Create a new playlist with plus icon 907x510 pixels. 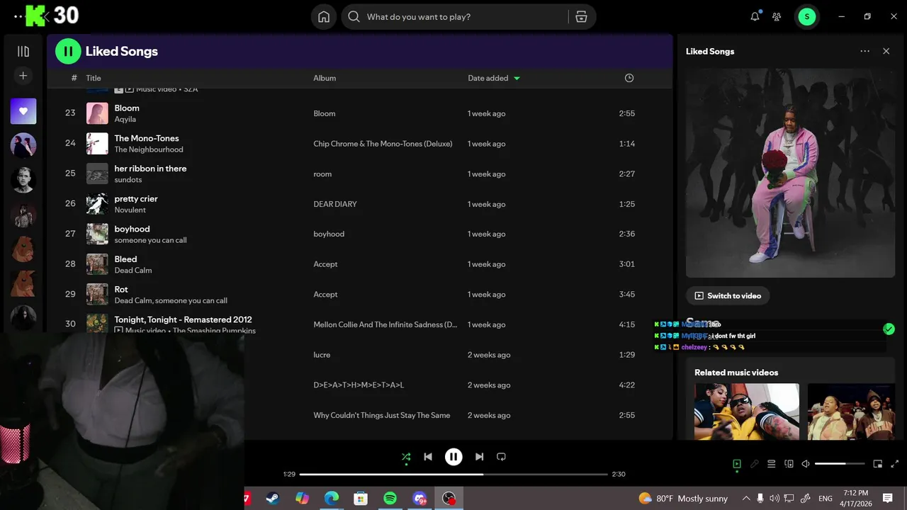23,76
